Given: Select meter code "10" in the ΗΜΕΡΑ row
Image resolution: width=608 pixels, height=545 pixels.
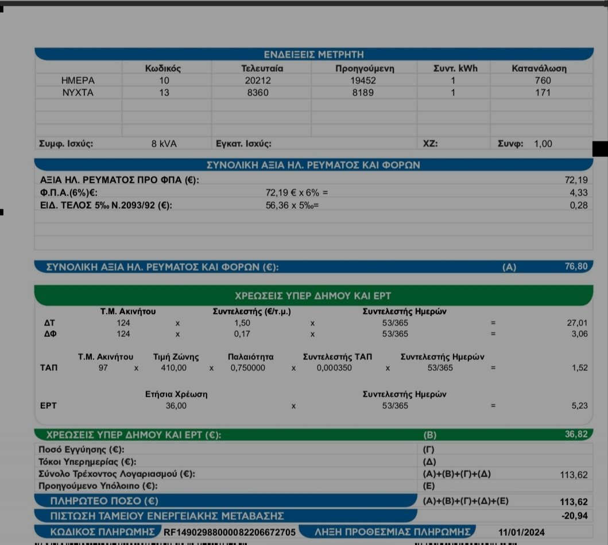Looking at the screenshot, I should (164, 80).
